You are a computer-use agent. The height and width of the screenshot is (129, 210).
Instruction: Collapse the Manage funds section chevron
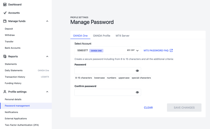[47, 21]
